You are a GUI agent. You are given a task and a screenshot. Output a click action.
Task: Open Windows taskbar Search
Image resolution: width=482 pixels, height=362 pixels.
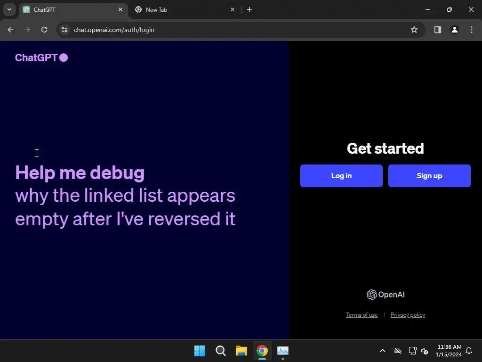(x=221, y=351)
